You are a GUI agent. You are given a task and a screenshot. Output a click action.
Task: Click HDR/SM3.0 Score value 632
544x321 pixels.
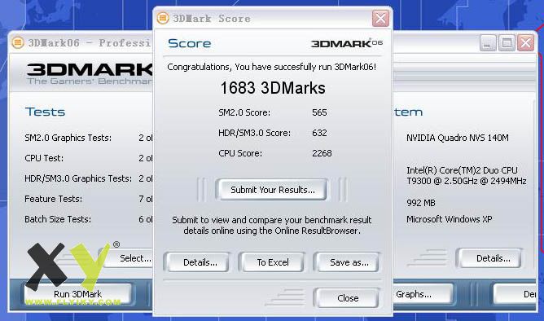(x=319, y=133)
